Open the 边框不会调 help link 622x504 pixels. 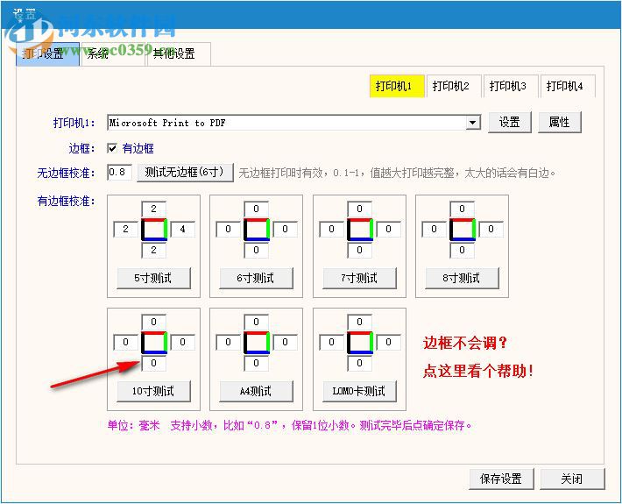click(x=465, y=343)
